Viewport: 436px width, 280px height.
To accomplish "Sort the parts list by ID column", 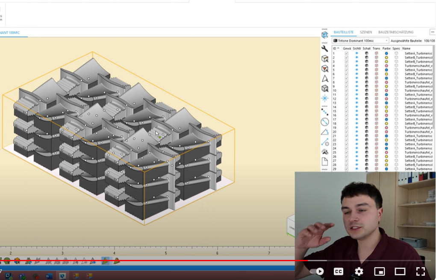I will pyautogui.click(x=336, y=48).
